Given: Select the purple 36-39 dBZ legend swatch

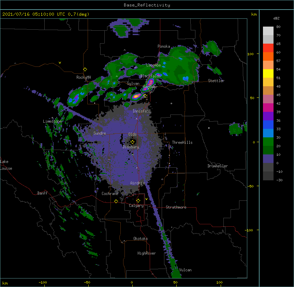Looking at the screenshot, I should 268,116.
